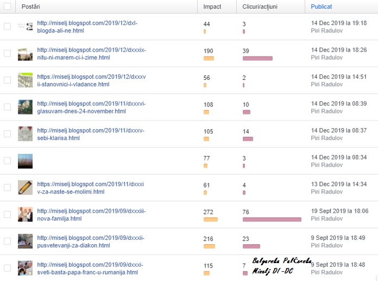Check box for sveti-basta-papa-franc post
The image size is (378, 281).
(x=8, y=268)
